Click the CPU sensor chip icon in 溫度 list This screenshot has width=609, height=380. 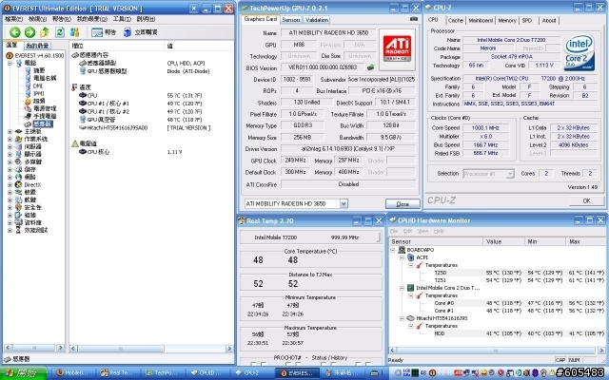click(83, 95)
